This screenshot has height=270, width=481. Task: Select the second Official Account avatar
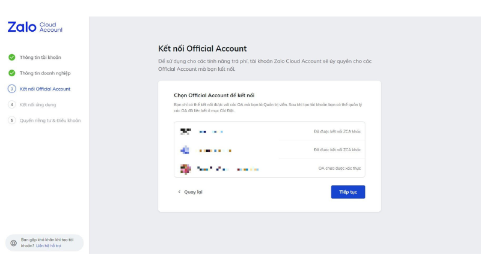(185, 150)
